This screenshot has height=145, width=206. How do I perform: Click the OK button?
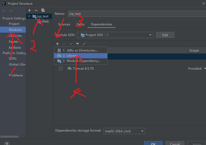[x=153, y=143]
